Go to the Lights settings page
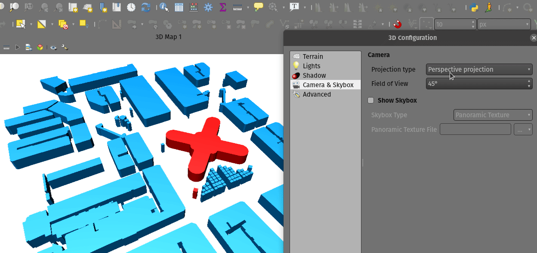The height and width of the screenshot is (253, 537). tap(311, 66)
